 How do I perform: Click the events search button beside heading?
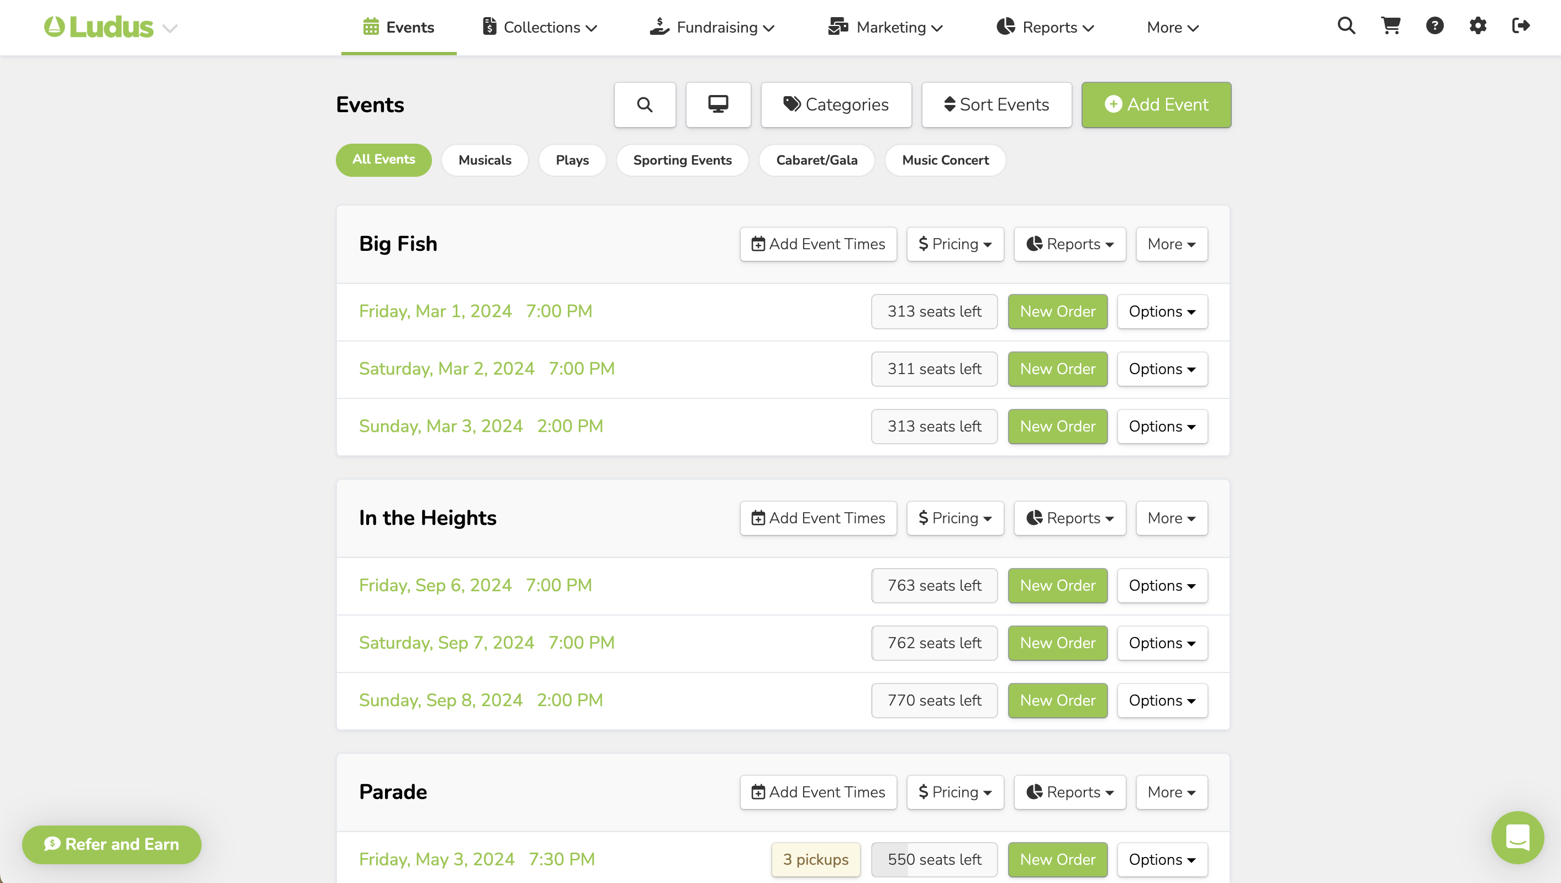pyautogui.click(x=645, y=105)
